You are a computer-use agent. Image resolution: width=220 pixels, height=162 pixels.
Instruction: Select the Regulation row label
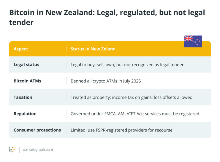25,114
